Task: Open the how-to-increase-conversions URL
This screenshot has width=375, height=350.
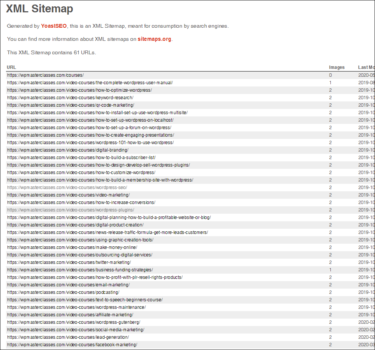Action: click(x=81, y=203)
